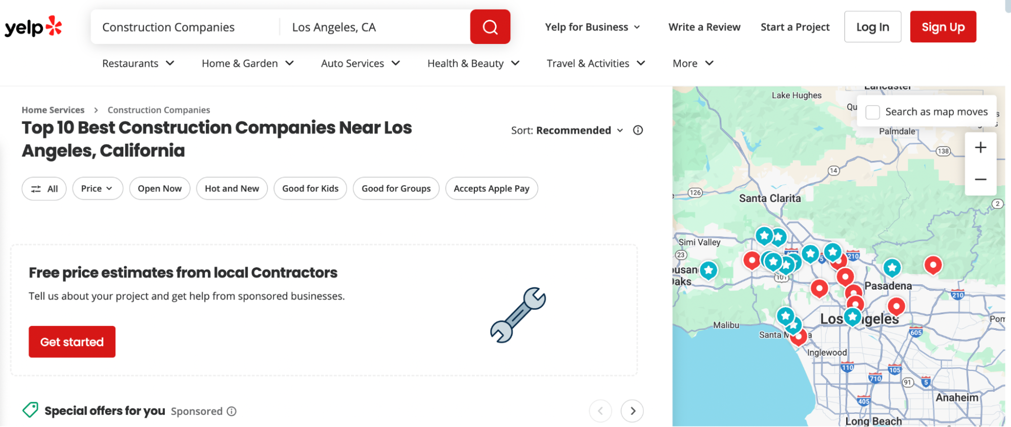Open the Price filter dropdown
The image size is (1011, 427).
coord(98,189)
